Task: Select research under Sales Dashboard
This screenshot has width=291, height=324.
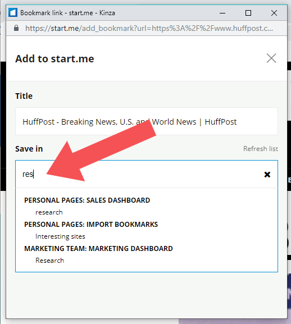Action: coord(49,212)
